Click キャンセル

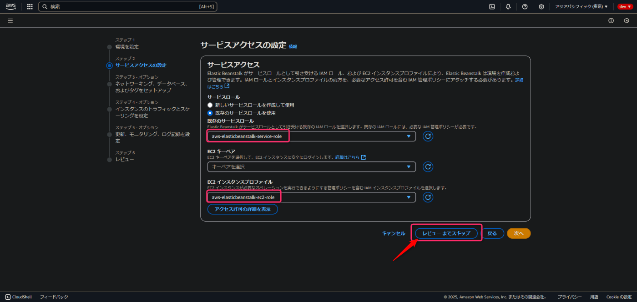(x=394, y=233)
